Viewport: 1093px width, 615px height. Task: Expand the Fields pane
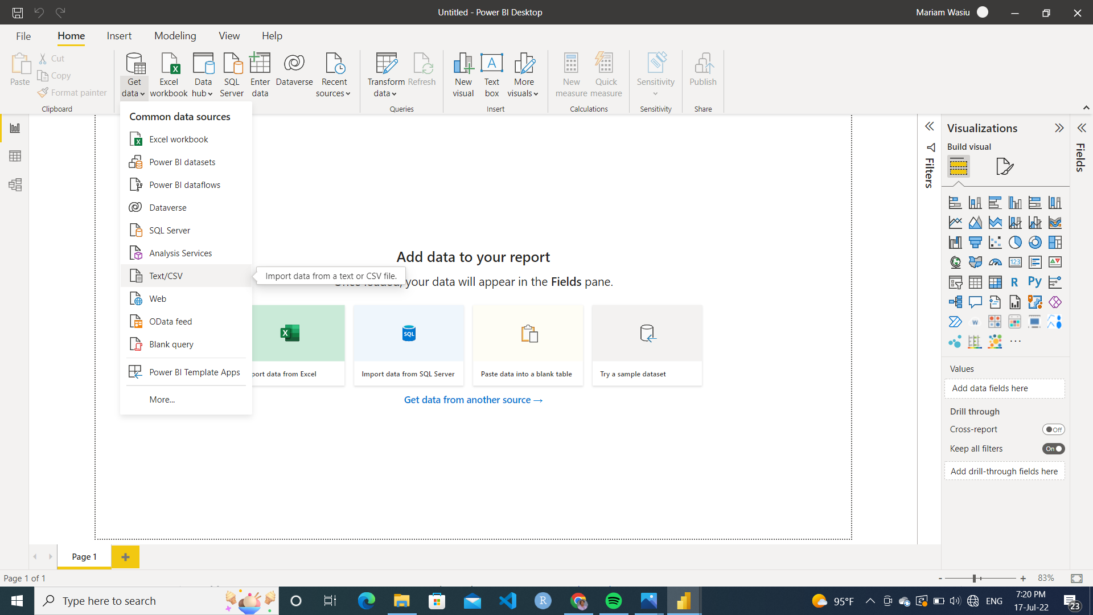[x=1082, y=128]
